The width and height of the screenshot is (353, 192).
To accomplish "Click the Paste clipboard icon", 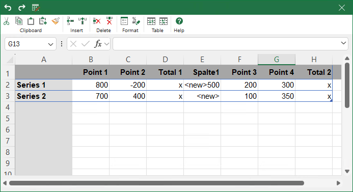I will 31,21.
